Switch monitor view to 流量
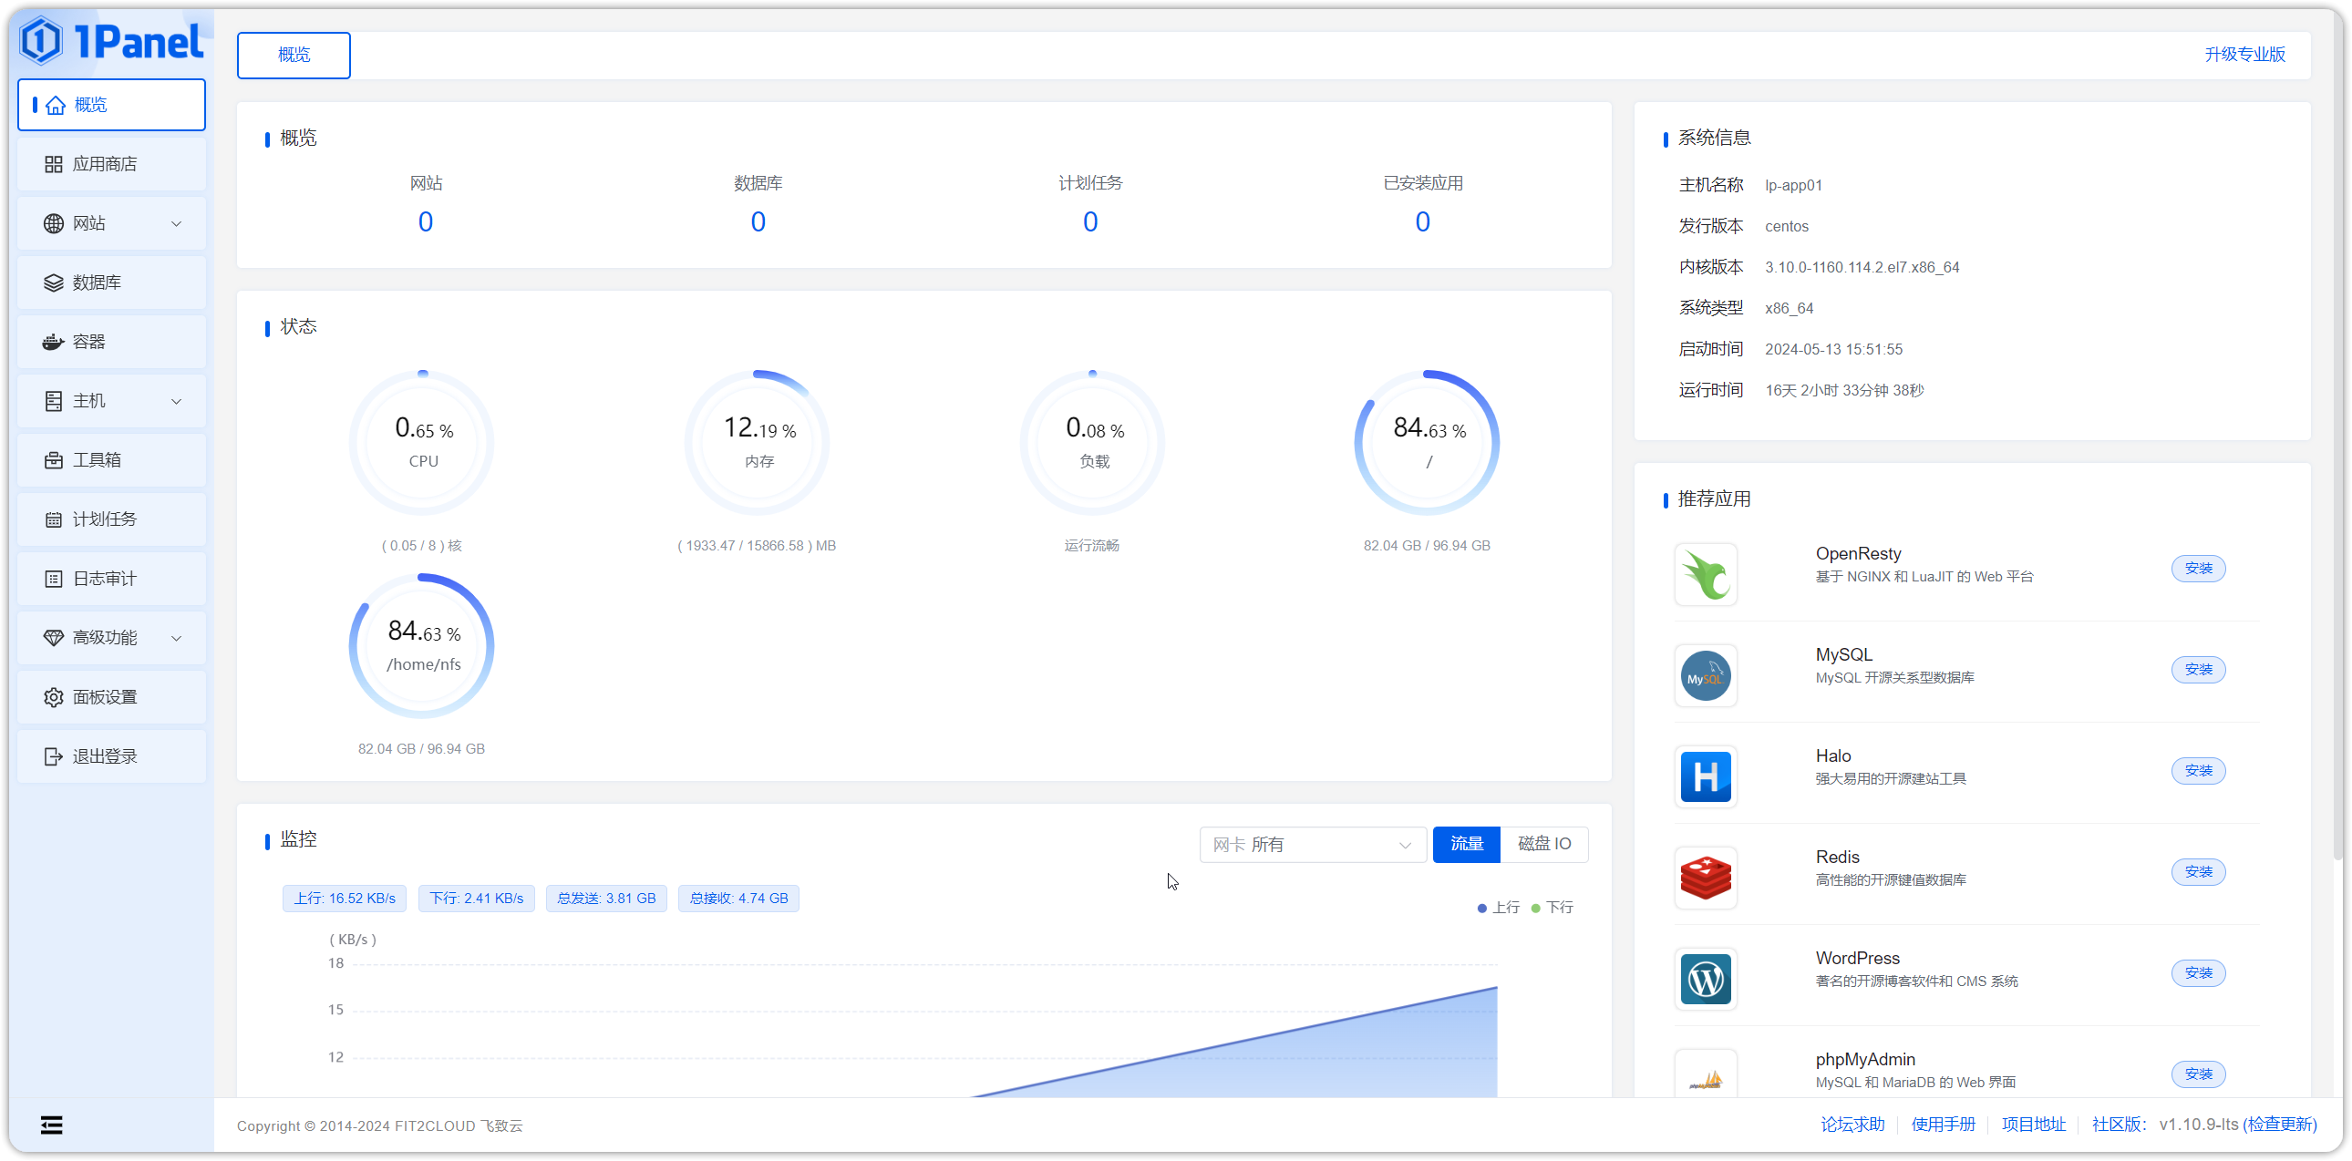The image size is (2352, 1161). [1466, 844]
